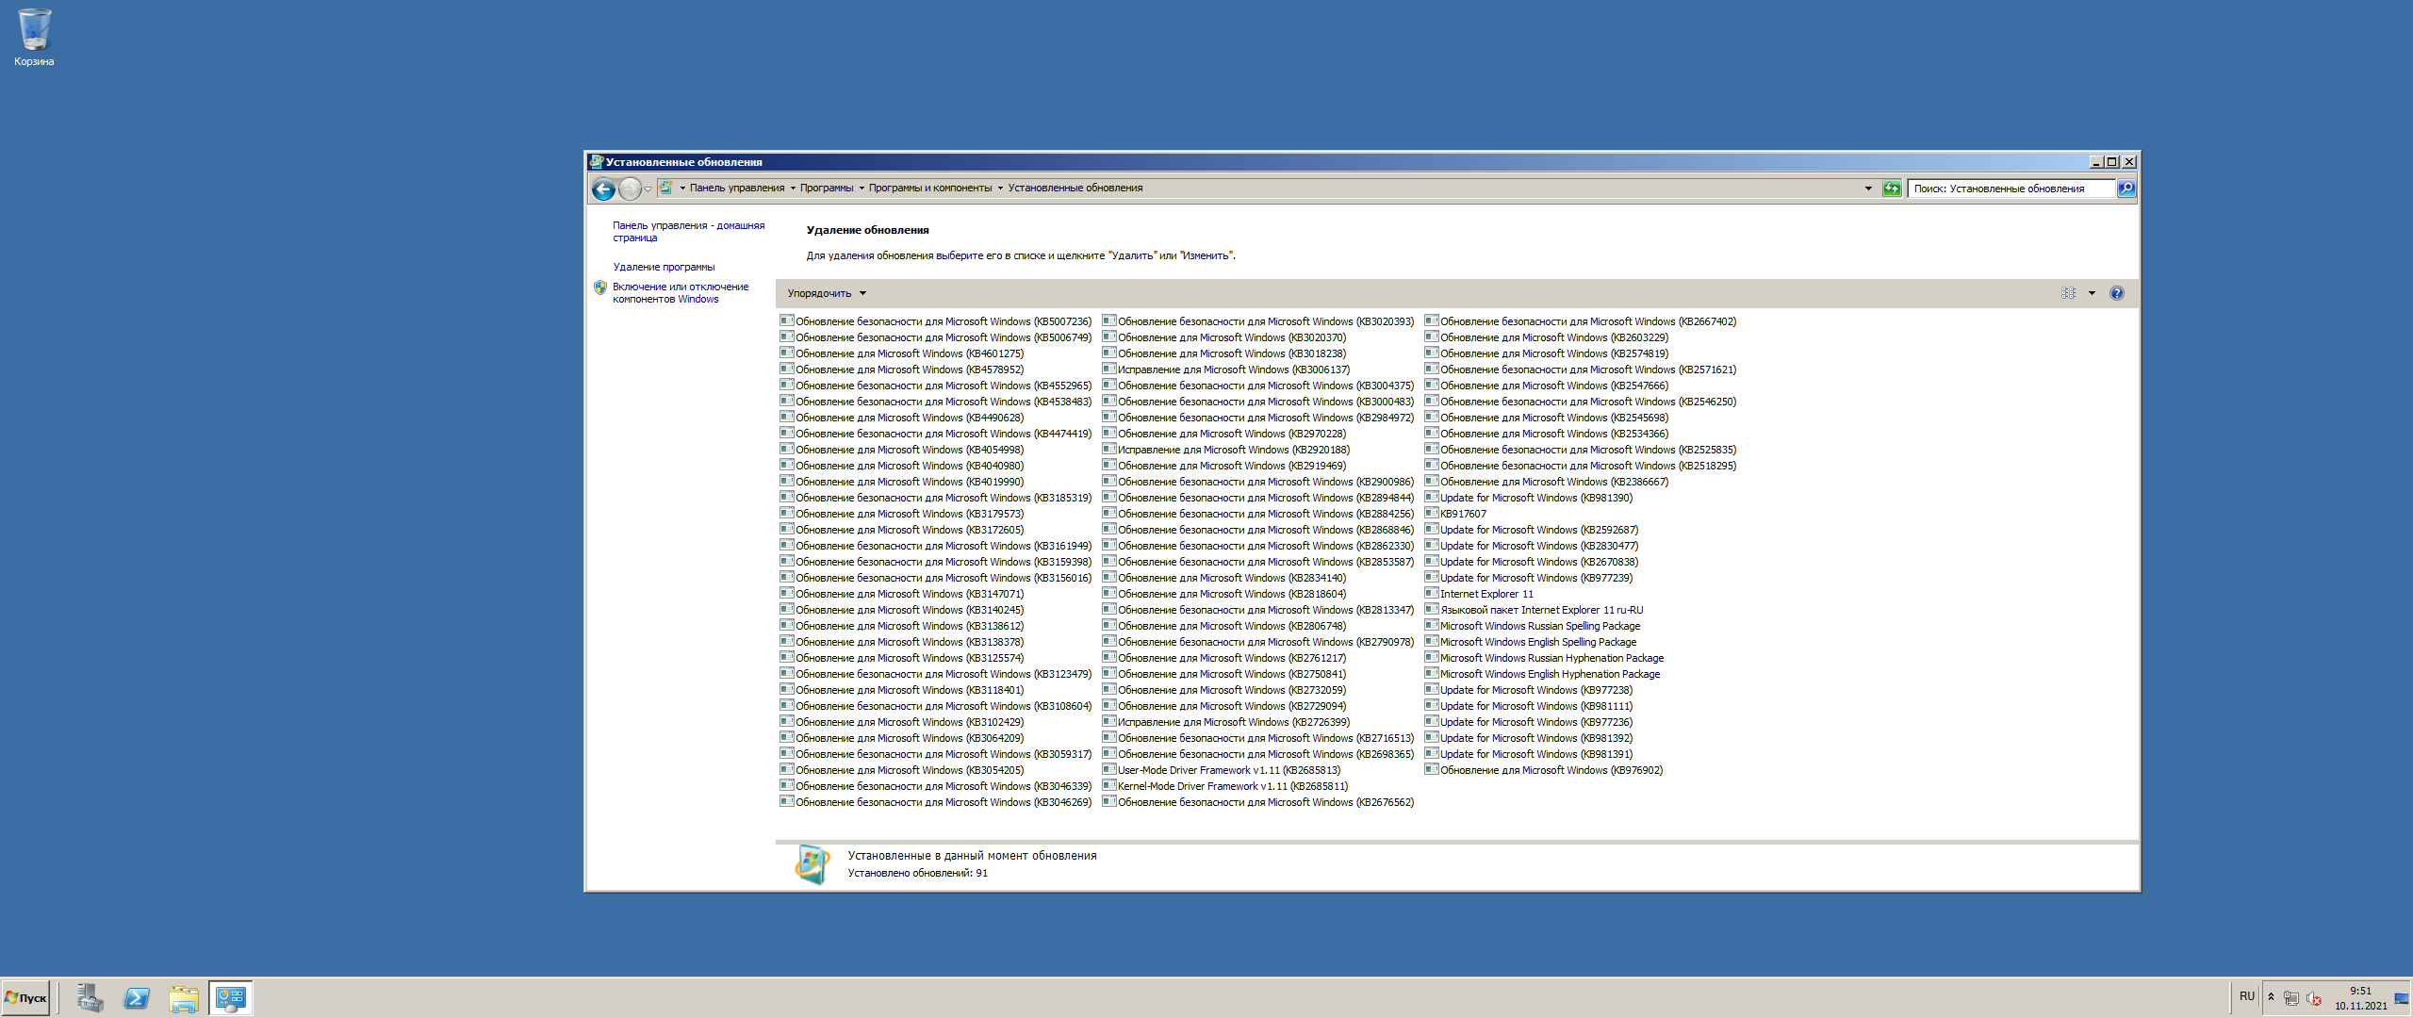Launch Windows PowerShell from the taskbar
The width and height of the screenshot is (2413, 1018).
tap(137, 998)
